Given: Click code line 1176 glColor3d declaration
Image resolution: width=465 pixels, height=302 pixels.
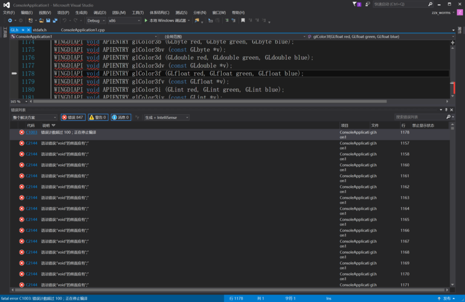Looking at the screenshot, I should 184,57.
